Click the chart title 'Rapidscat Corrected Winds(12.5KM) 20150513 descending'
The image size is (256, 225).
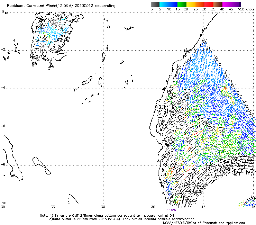61,6
